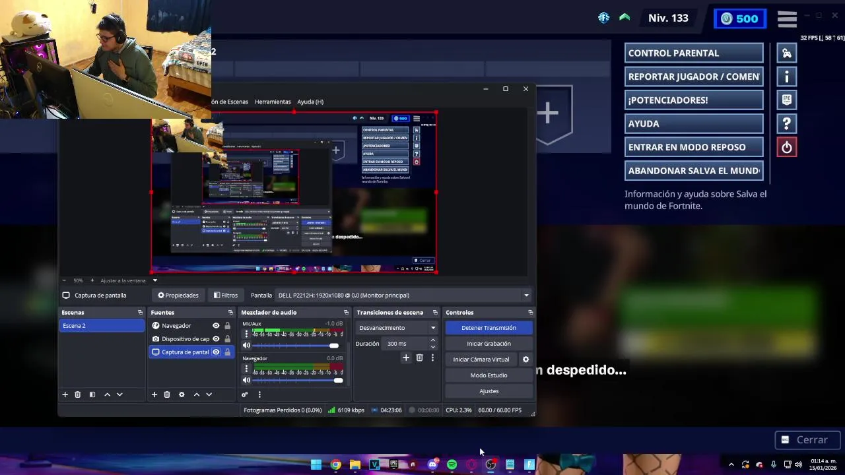This screenshot has width=845, height=475.
Task: Click the question mark icon beside Ayuda
Action: (787, 123)
